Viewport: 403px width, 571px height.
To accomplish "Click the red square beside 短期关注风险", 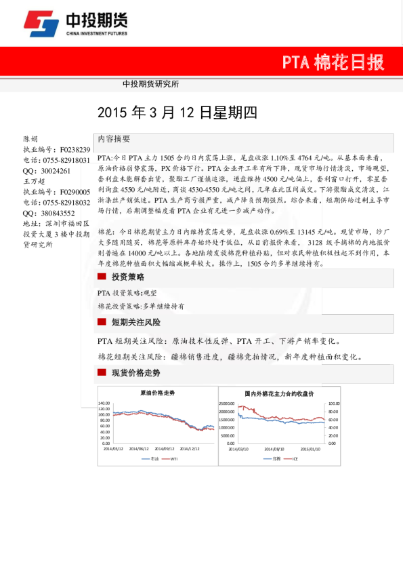I will (x=102, y=321).
